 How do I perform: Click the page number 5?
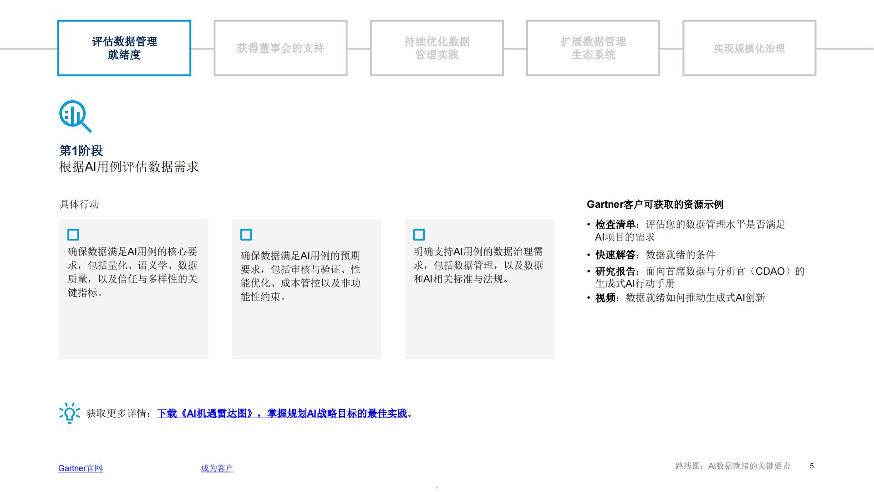(x=812, y=466)
